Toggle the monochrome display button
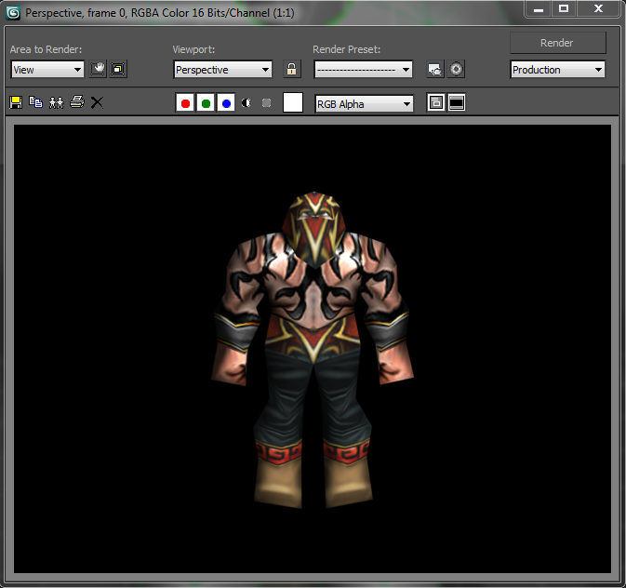Image resolution: width=626 pixels, height=588 pixels. [x=266, y=103]
